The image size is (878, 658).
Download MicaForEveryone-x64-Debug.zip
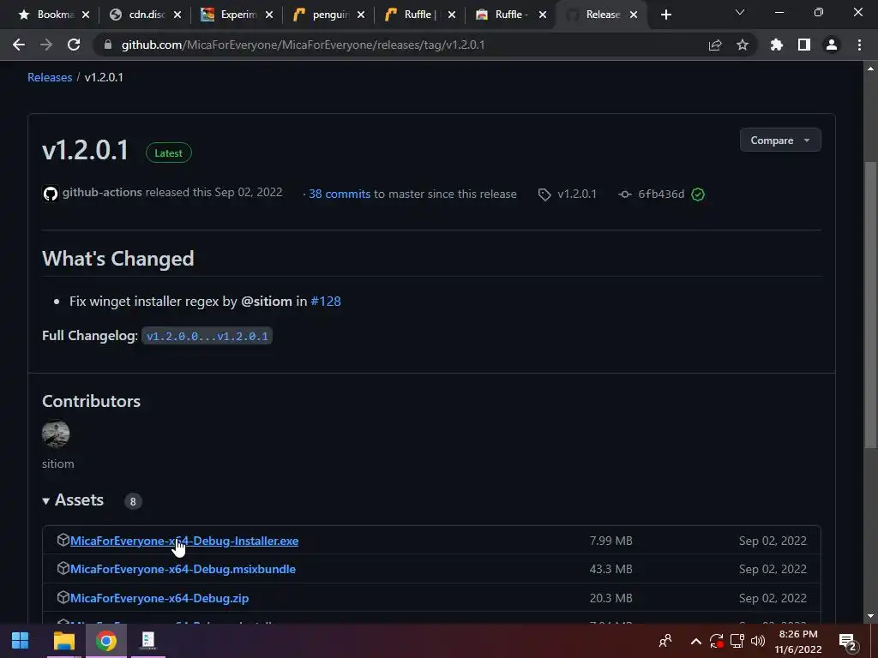159,597
